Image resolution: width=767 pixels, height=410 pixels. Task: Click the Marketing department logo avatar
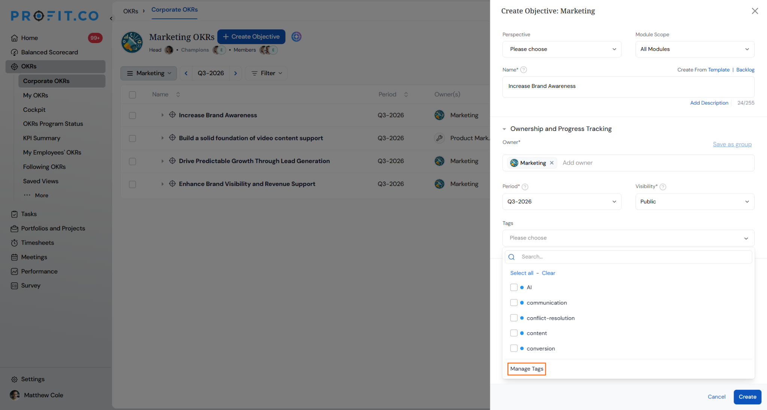pyautogui.click(x=132, y=42)
